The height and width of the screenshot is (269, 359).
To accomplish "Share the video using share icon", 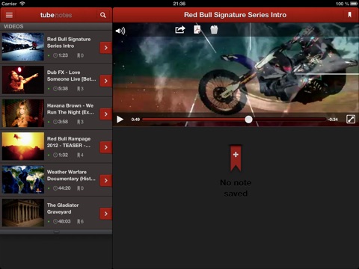I will point(180,30).
